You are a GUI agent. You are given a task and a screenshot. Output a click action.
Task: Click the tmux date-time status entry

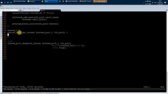(77, 89)
